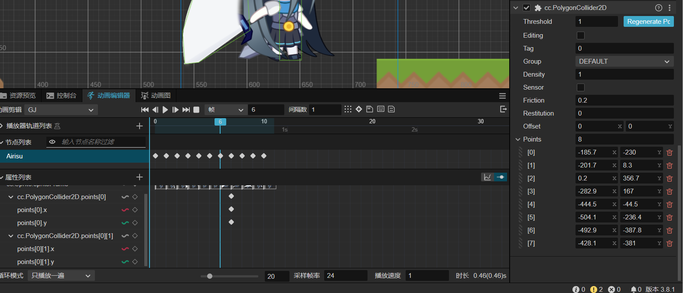Click the diamond-cross keyframe icon in toolbar
Screen dimensions: 683x293
click(359, 109)
